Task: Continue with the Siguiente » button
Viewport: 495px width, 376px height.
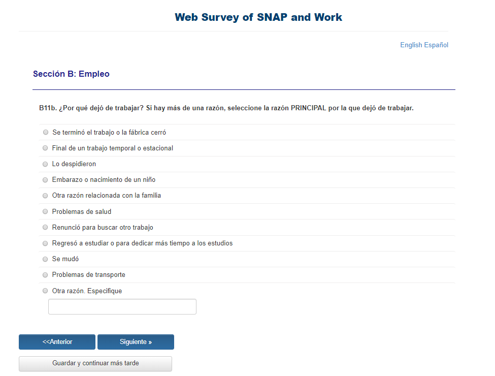Action: pos(136,342)
